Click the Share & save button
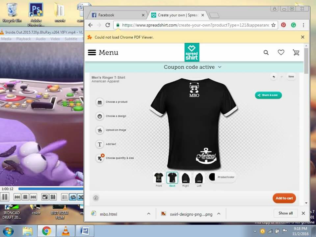316x237 pixels. 268,95
